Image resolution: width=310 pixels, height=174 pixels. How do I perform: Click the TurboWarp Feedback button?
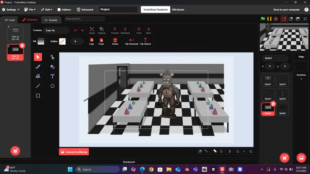pos(155,10)
